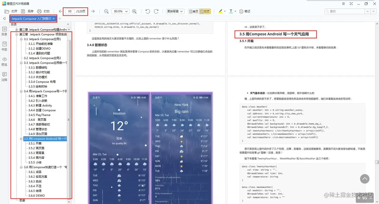This screenshot has height=204, width=379.
Task: Click the 打开 open file folder icon
Action: click(x=7, y=11)
